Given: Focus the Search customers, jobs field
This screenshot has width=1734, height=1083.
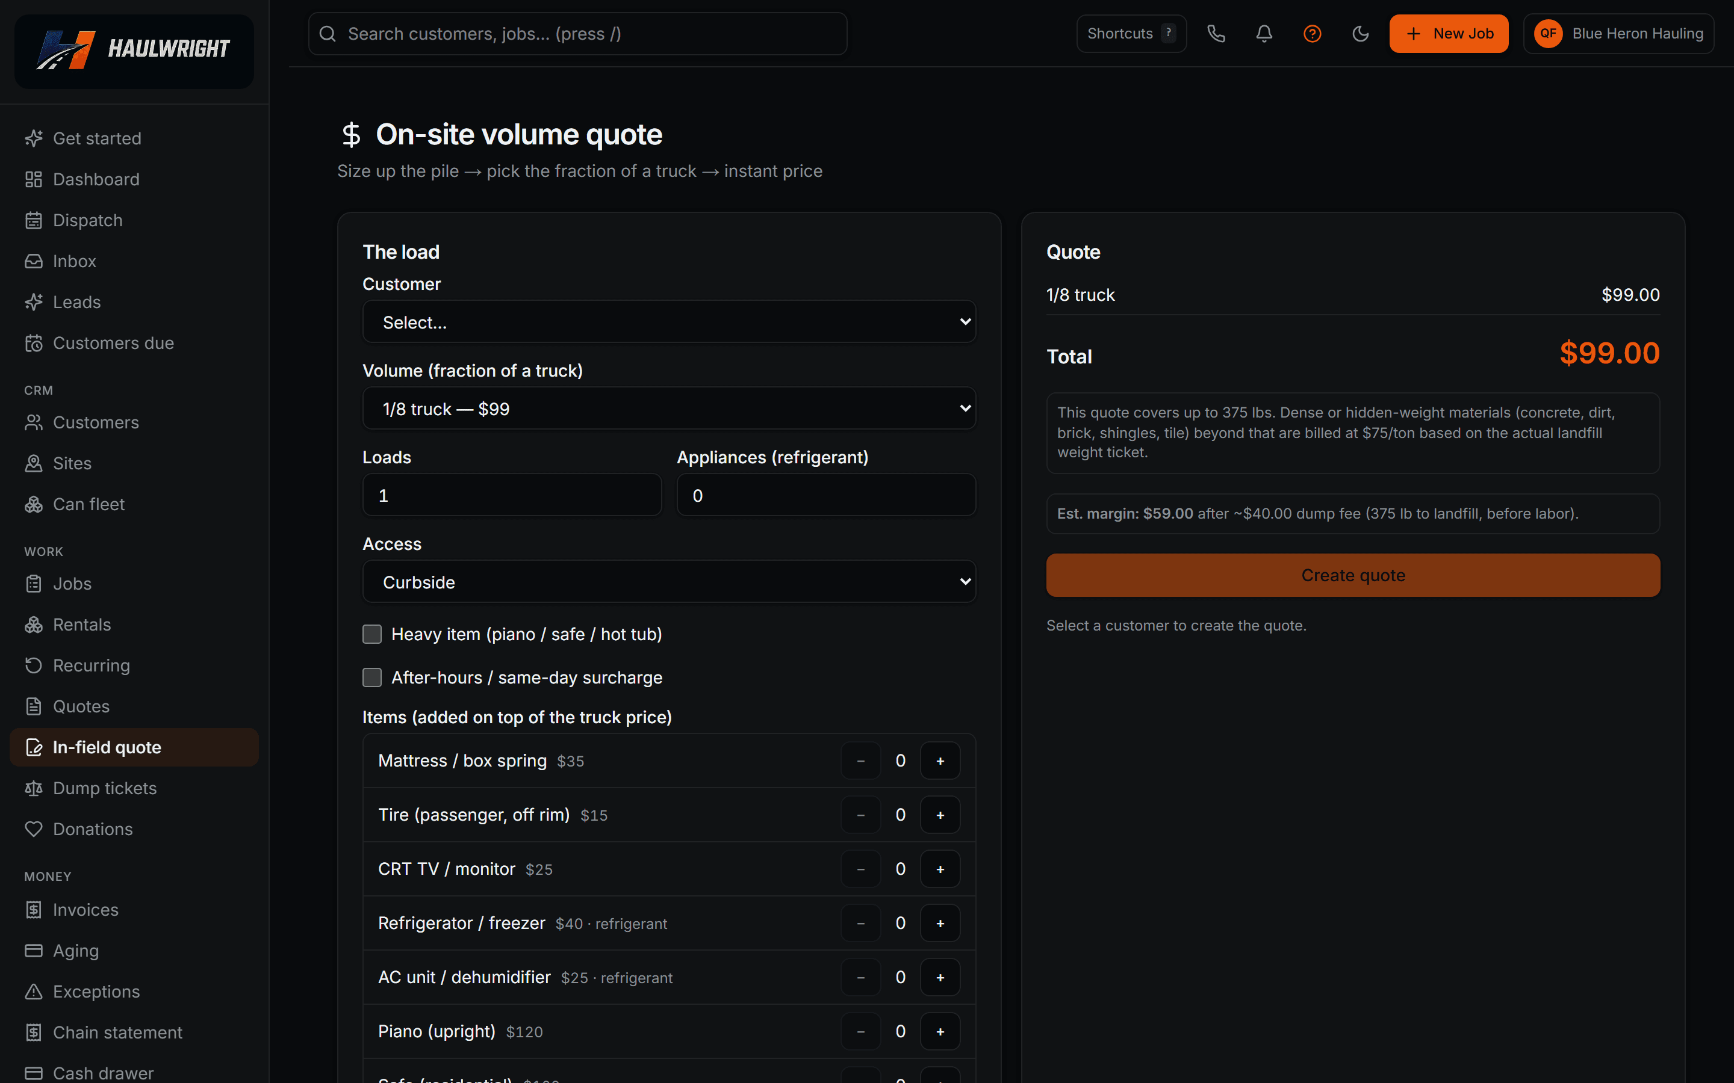Looking at the screenshot, I should tap(577, 34).
